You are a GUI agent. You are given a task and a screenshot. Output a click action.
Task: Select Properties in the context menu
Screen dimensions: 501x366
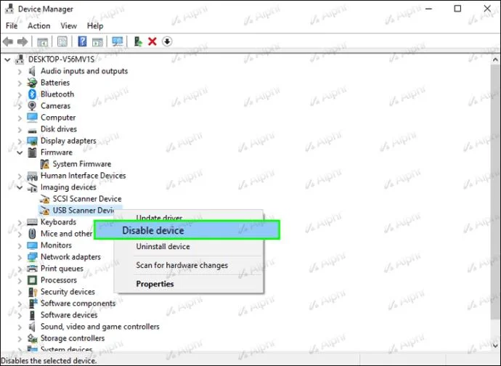click(155, 284)
